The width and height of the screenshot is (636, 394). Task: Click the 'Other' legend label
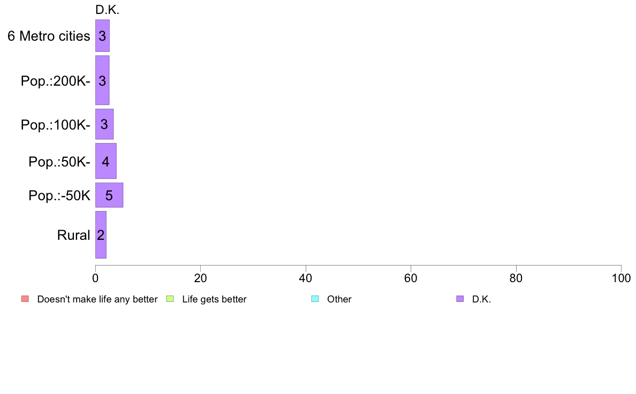pos(339,299)
